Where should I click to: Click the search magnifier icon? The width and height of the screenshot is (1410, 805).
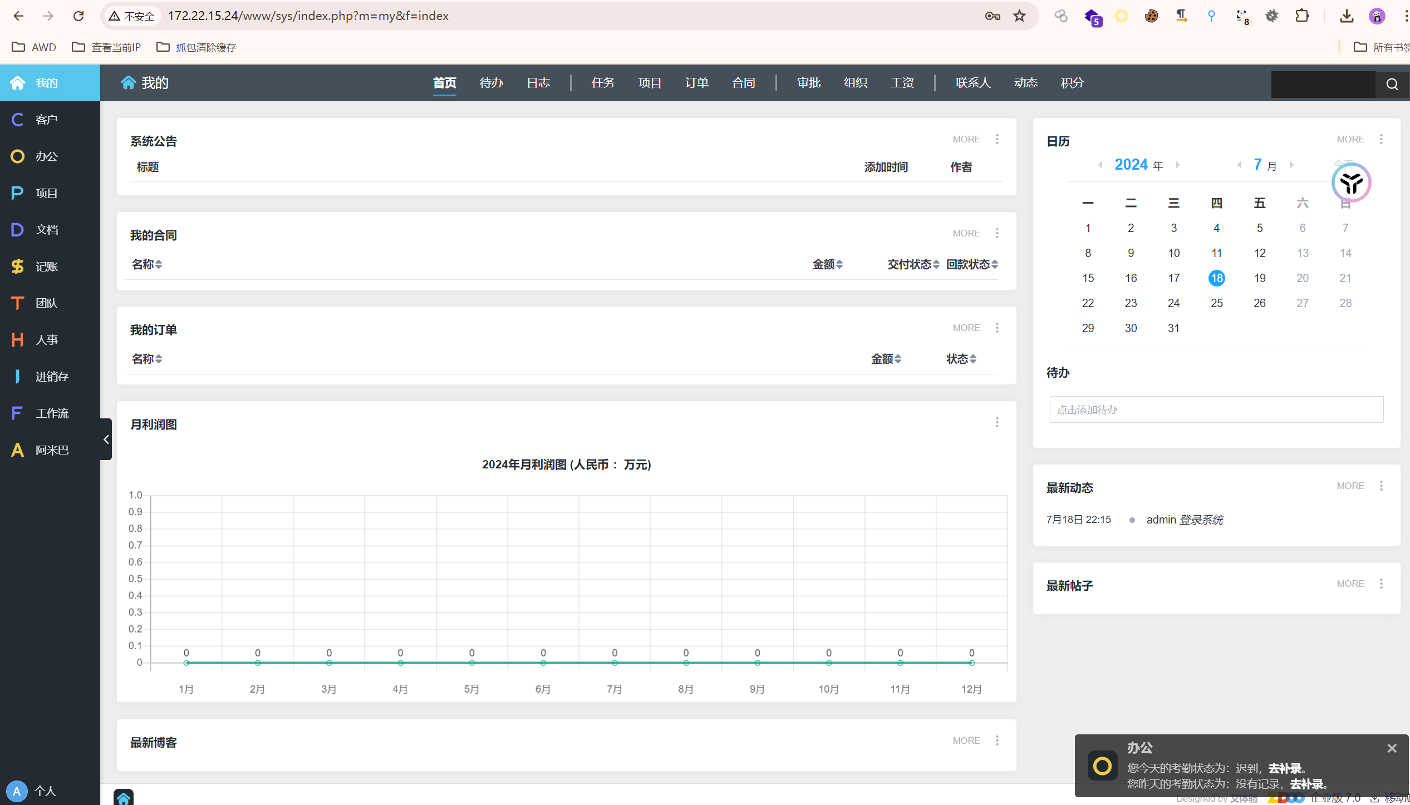point(1392,84)
